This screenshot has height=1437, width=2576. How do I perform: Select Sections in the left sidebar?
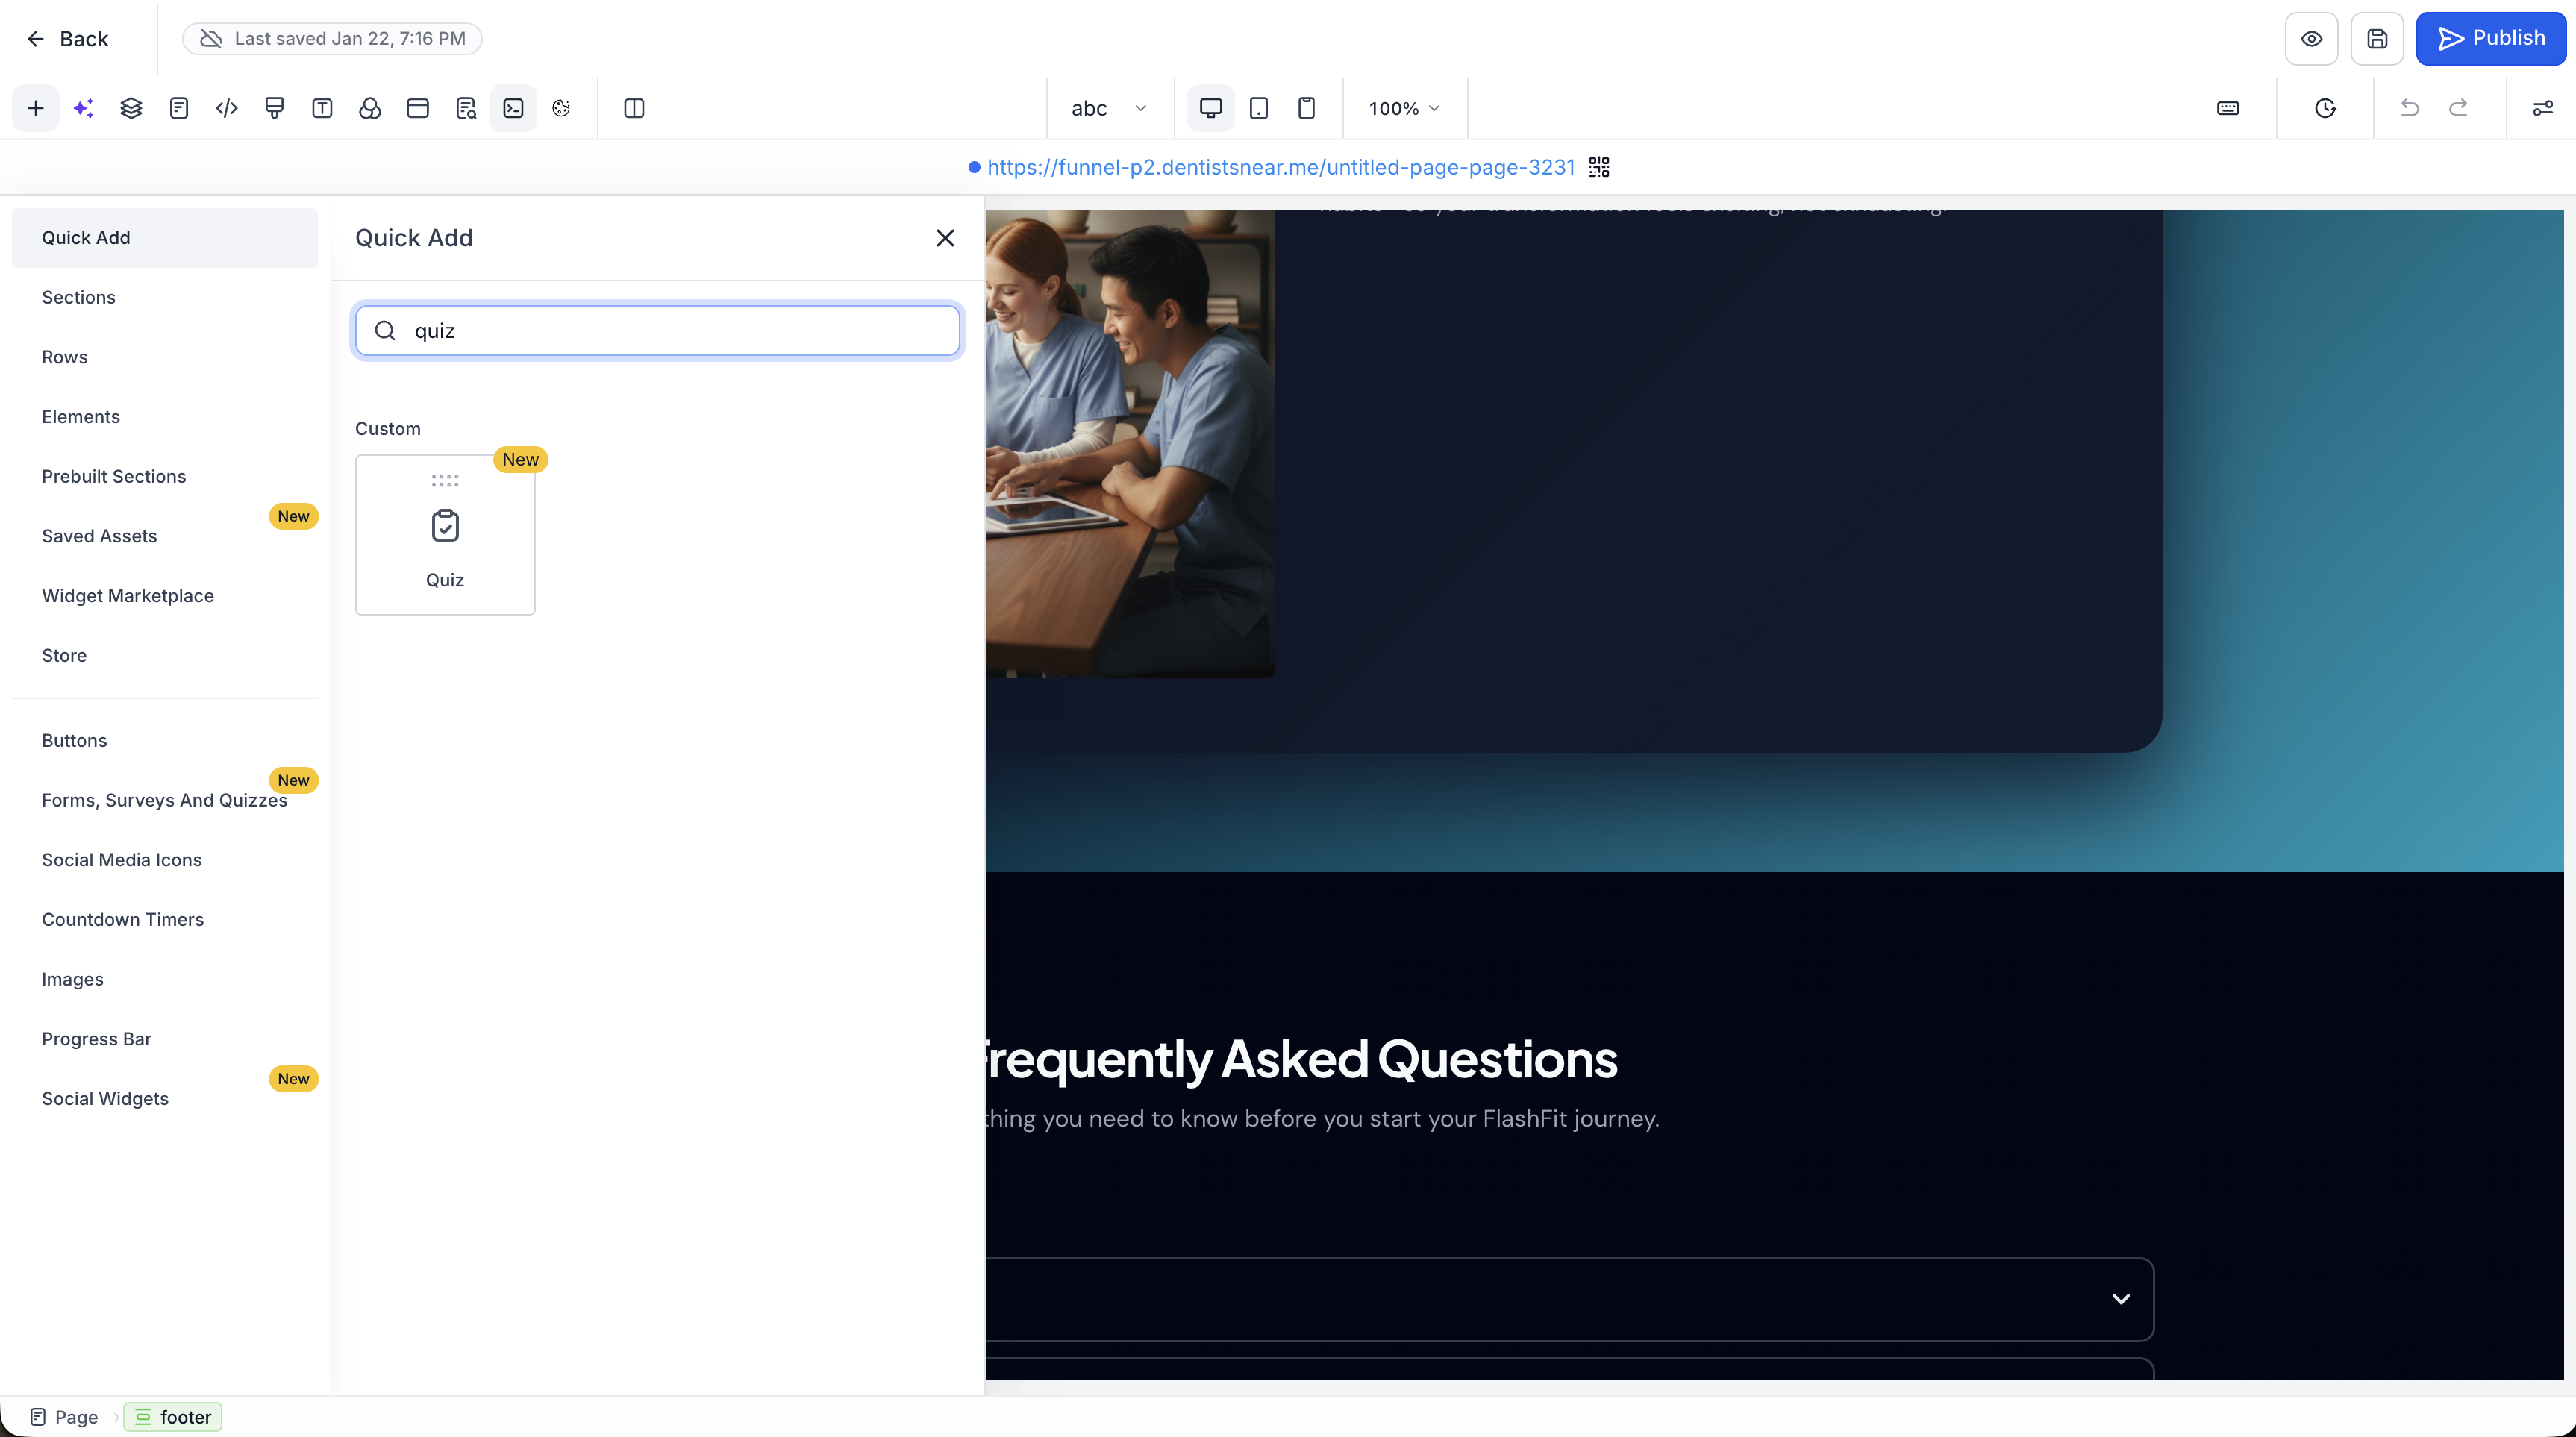165,298
